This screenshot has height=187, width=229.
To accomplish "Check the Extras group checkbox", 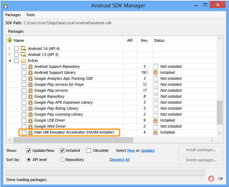I will click(x=16, y=60).
